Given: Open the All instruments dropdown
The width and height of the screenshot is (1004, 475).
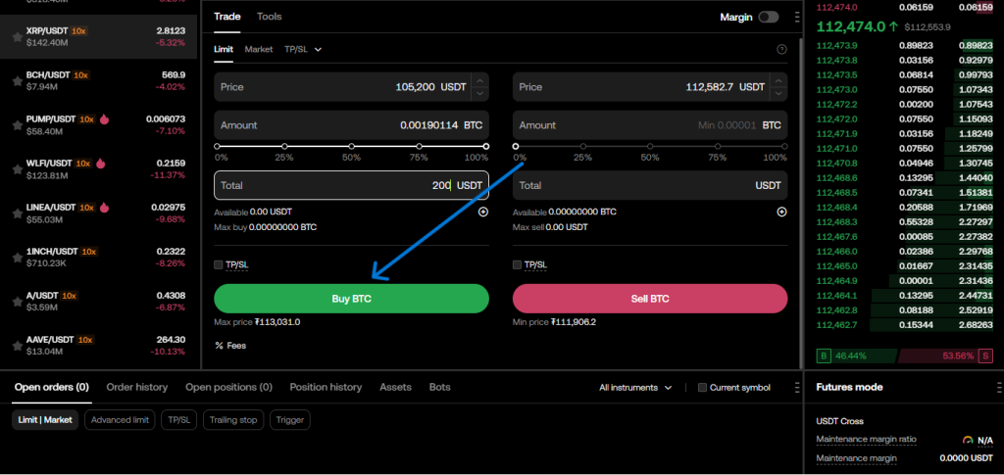Looking at the screenshot, I should coord(635,388).
